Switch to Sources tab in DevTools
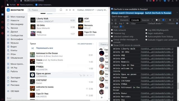 pos(145,20)
